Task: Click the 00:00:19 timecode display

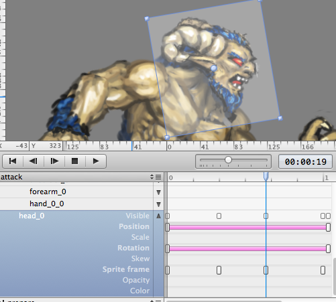Action: (305, 161)
